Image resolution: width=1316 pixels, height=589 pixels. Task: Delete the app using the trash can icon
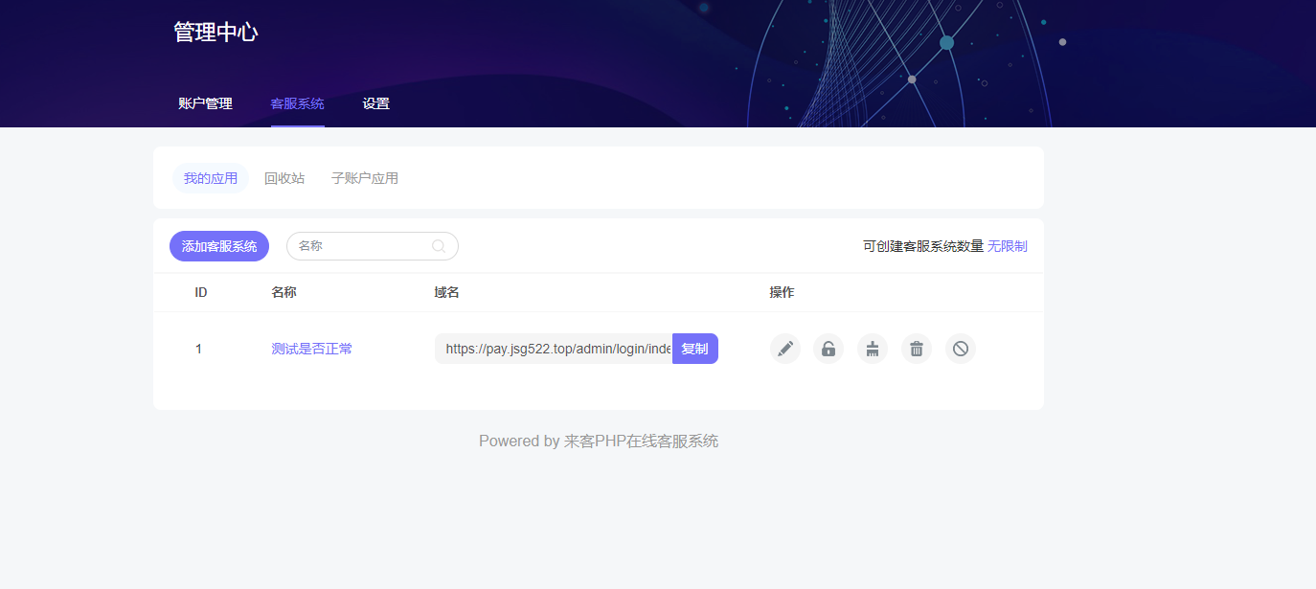point(916,349)
